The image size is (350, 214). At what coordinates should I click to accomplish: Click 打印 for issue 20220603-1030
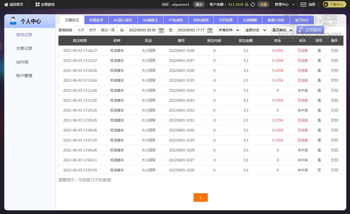[x=335, y=130]
